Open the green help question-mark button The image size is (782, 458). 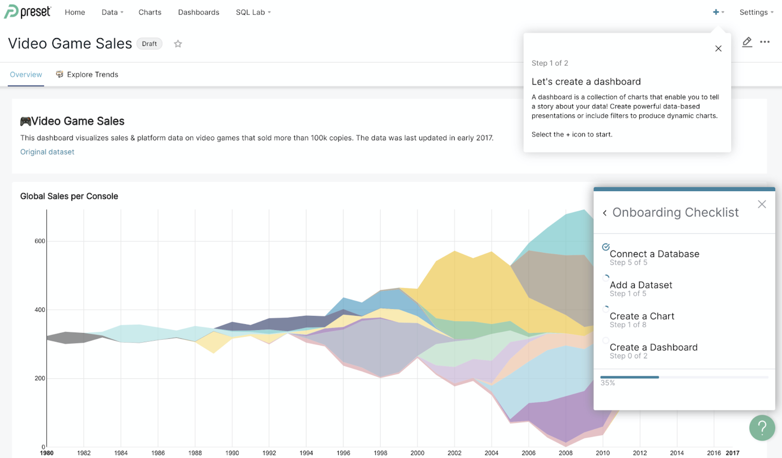[762, 428]
